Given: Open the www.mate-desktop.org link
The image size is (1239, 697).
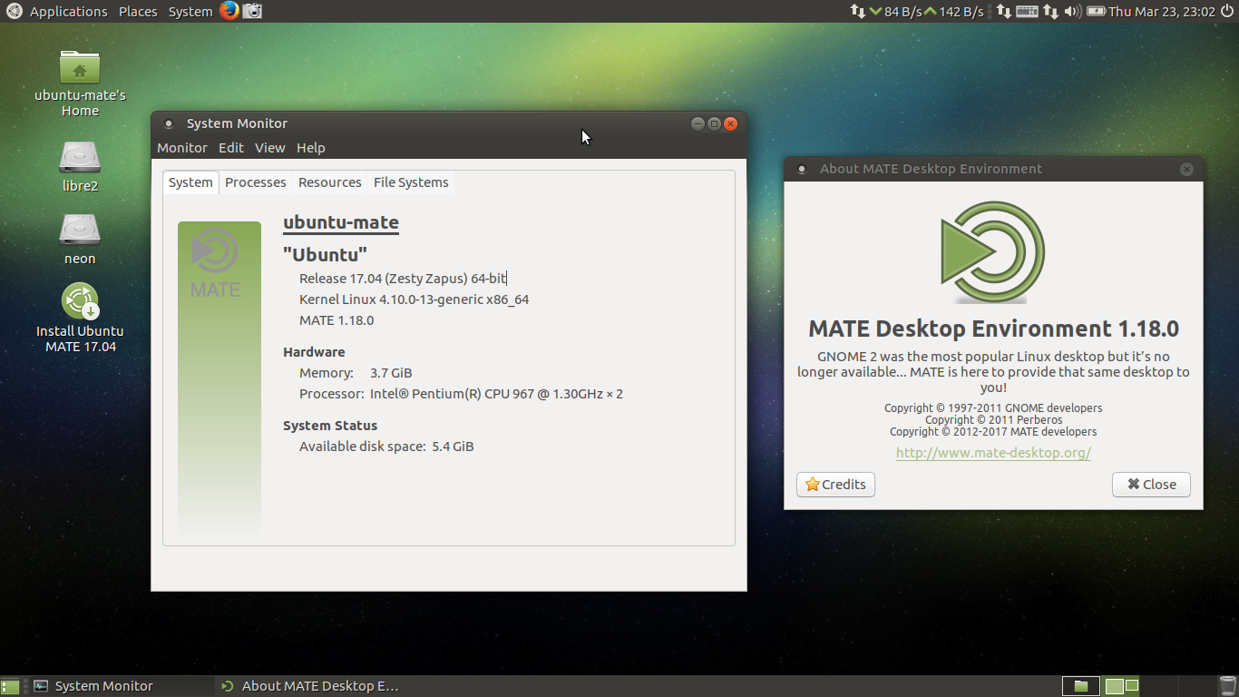Looking at the screenshot, I should pos(993,453).
